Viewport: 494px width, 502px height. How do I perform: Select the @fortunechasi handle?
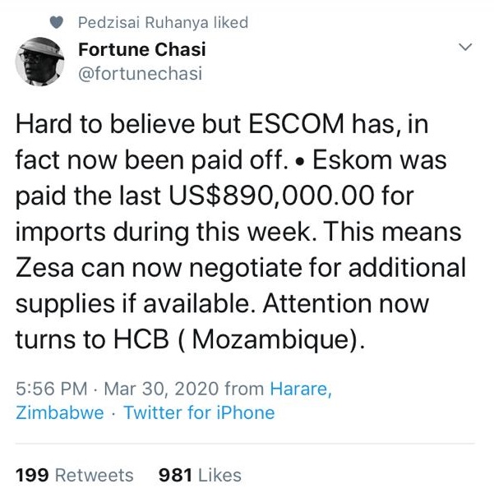tap(141, 73)
